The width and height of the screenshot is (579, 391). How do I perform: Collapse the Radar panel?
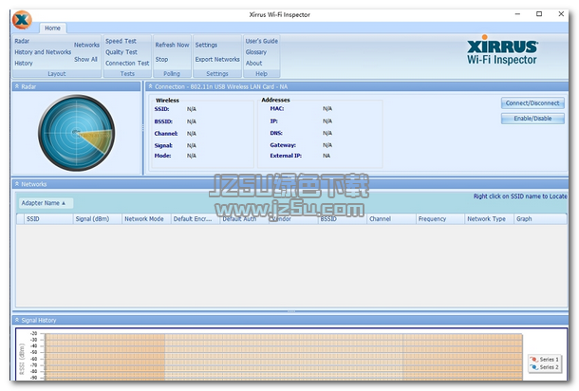[x=17, y=86]
